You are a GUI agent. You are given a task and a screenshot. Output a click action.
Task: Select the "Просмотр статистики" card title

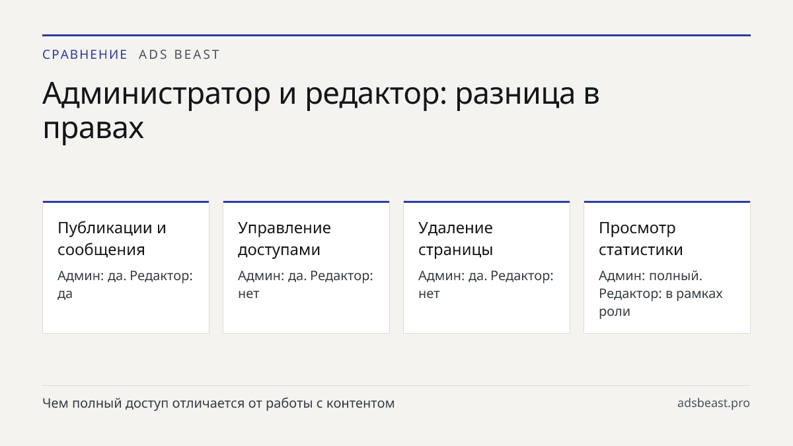[641, 239]
